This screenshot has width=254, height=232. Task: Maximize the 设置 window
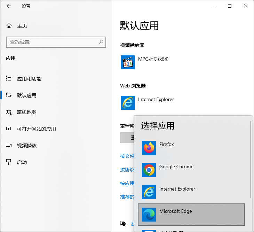pyautogui.click(x=230, y=6)
